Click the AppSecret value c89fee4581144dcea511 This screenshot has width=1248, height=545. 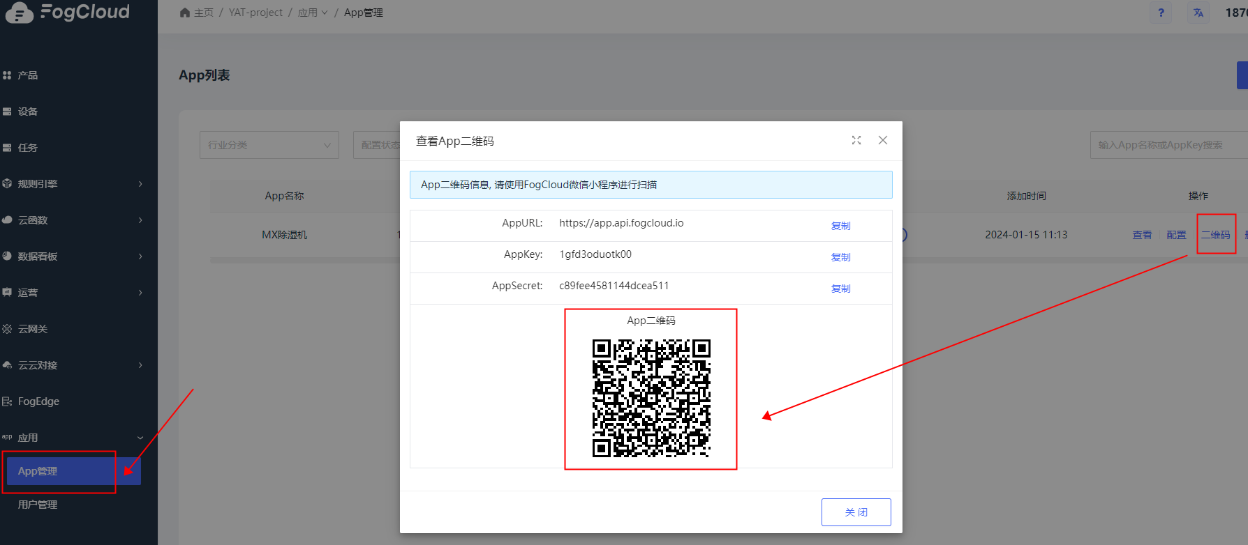pos(614,286)
